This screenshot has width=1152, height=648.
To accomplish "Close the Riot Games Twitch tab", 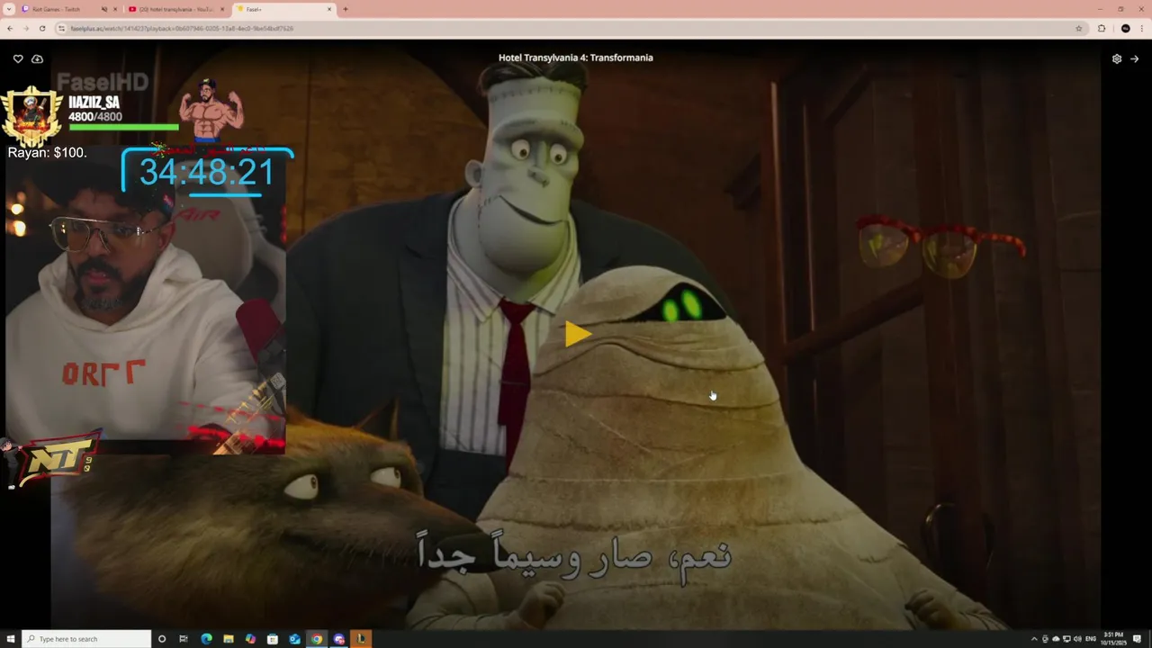I will coord(115,9).
